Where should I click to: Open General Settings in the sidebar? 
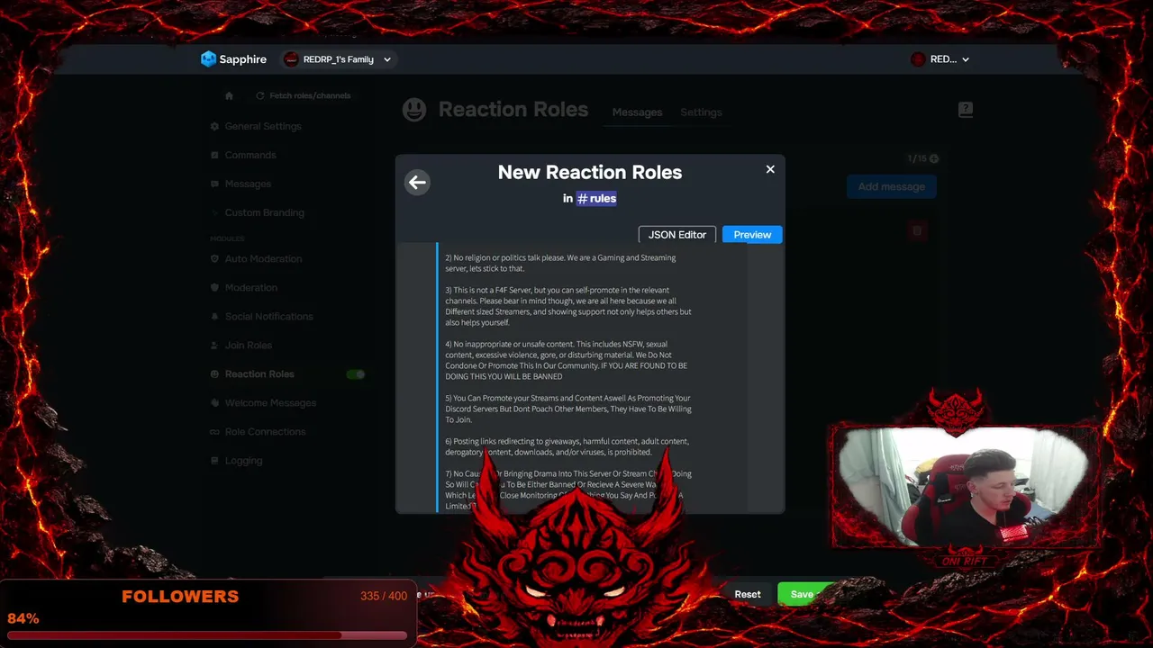tap(263, 126)
